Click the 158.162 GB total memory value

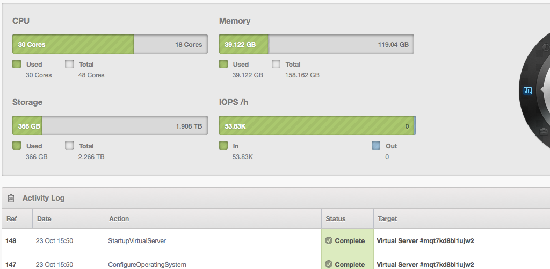pyautogui.click(x=302, y=75)
